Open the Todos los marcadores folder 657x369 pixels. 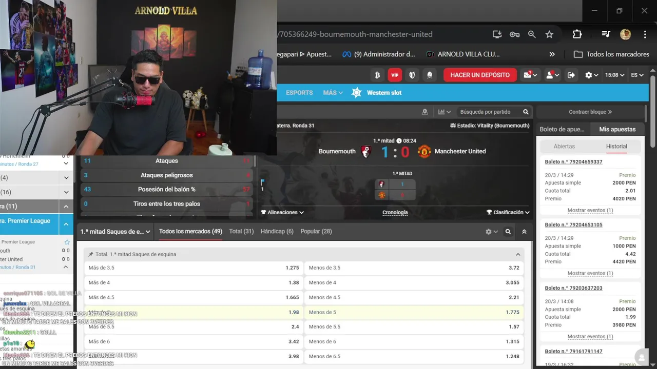611,54
